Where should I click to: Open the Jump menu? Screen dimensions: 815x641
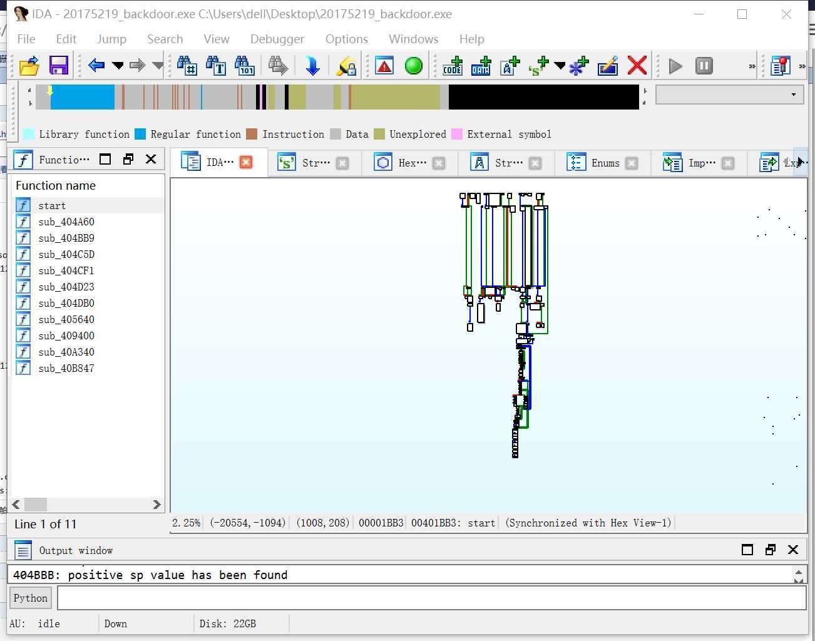[112, 39]
